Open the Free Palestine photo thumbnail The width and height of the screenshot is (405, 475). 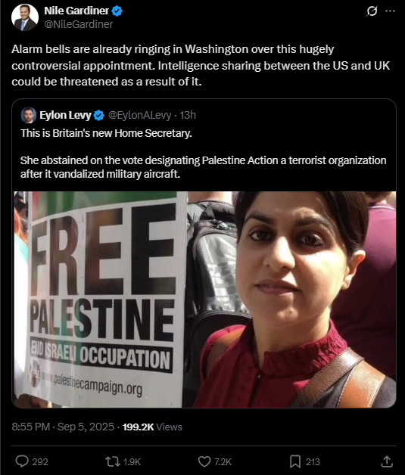click(204, 300)
